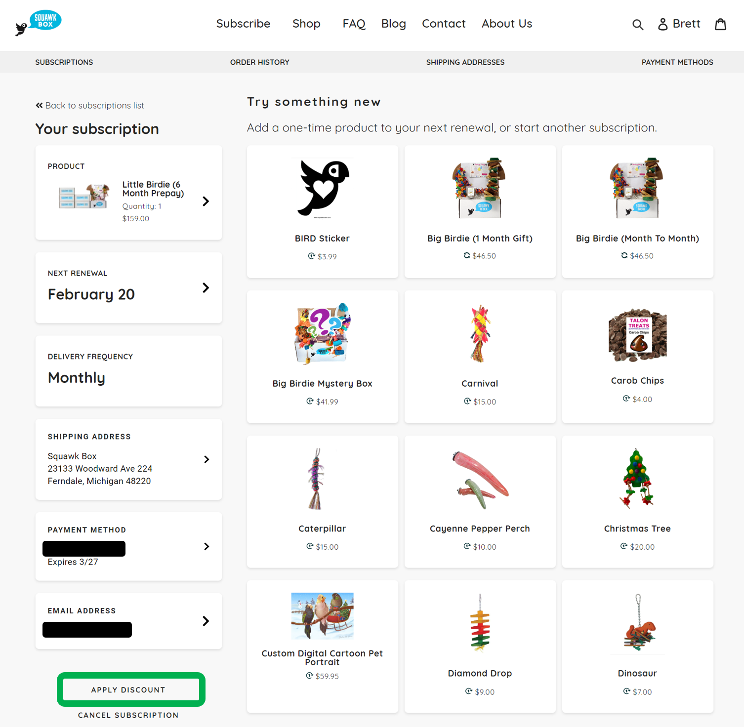Click the Big Birdie 1 Month Gift recurring icon
Screen dimensions: 744x727
point(467,255)
